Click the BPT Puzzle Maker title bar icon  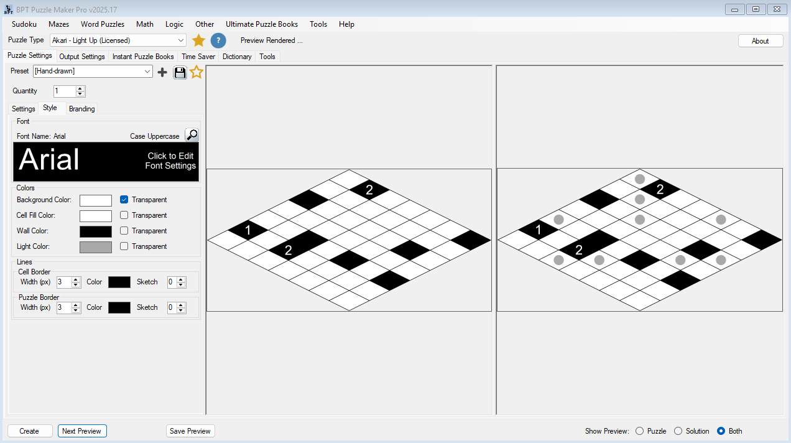coord(8,9)
